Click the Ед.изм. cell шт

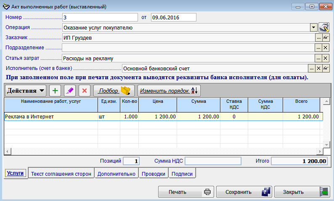109,117
